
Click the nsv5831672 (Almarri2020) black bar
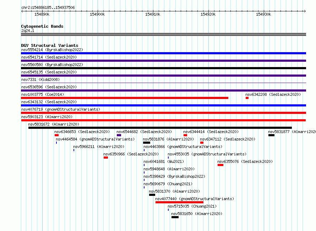point(160,128)
